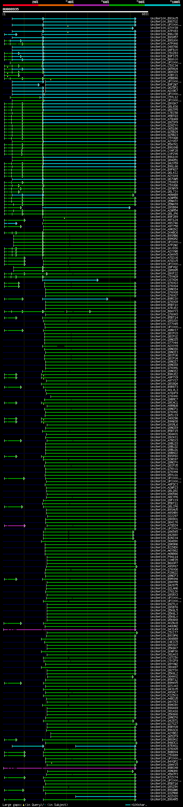Image resolution: width=183 pixels, height=807 pixels.
Task: Select the UniRef100_Q4F8J0 label
Action: (164, 50)
